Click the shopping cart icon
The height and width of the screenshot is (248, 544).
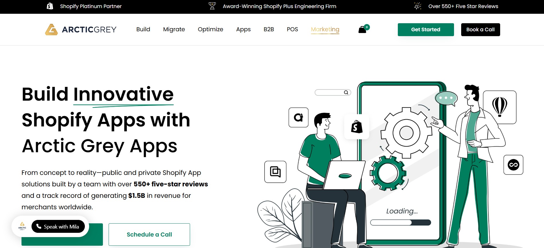point(363,30)
